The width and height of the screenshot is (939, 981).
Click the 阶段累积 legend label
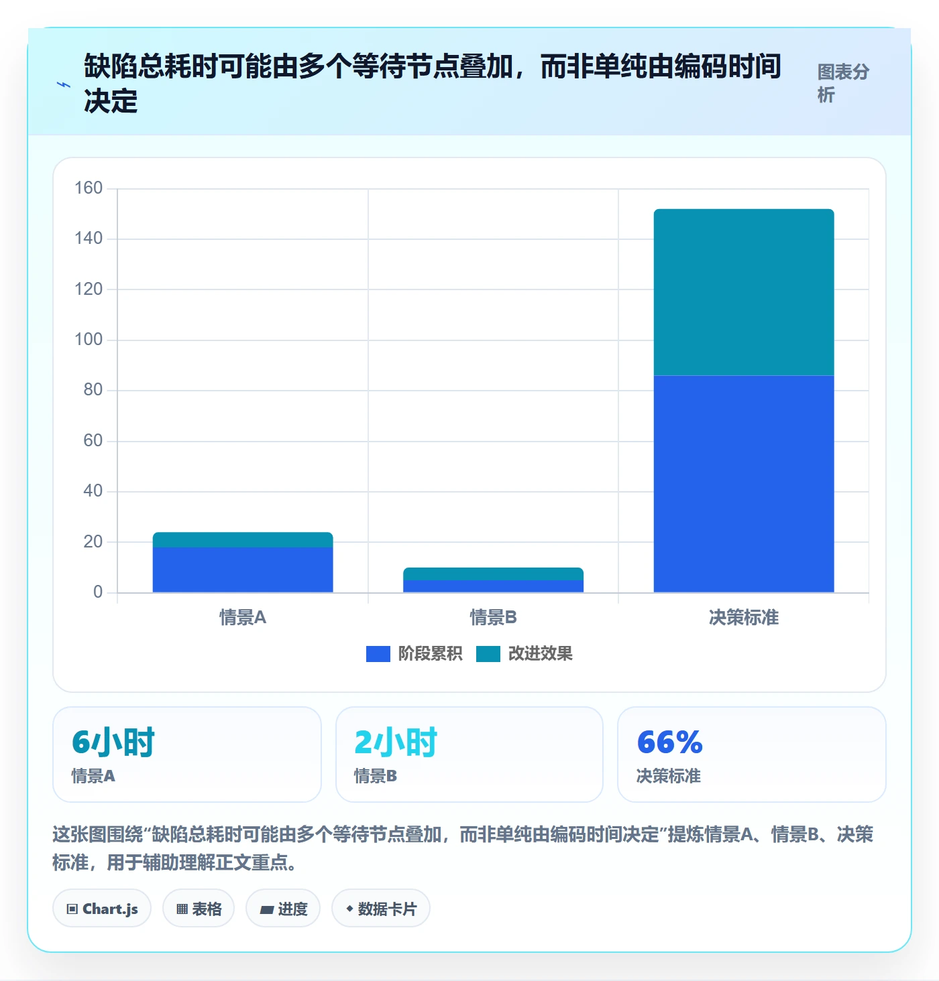[x=430, y=653]
